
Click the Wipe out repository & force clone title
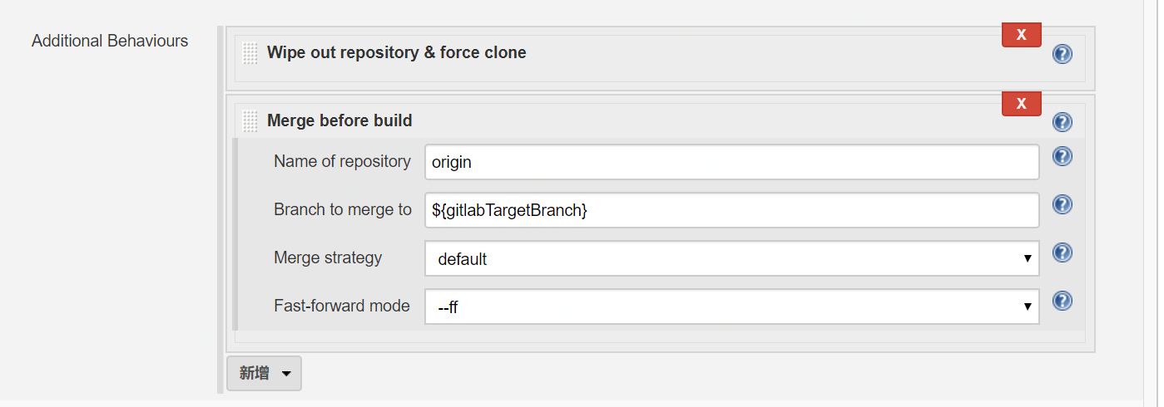click(396, 52)
